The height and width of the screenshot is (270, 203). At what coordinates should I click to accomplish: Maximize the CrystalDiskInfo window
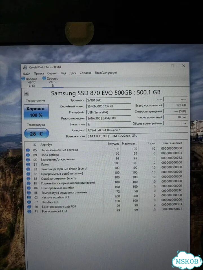[172, 66]
